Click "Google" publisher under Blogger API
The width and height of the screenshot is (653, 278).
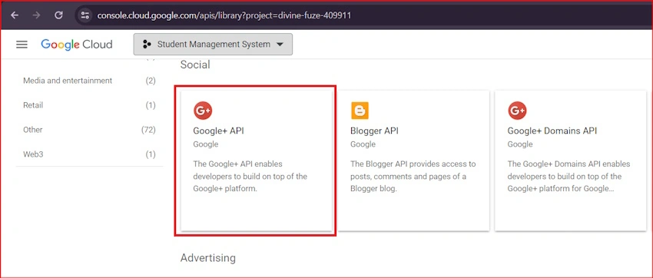(x=363, y=144)
